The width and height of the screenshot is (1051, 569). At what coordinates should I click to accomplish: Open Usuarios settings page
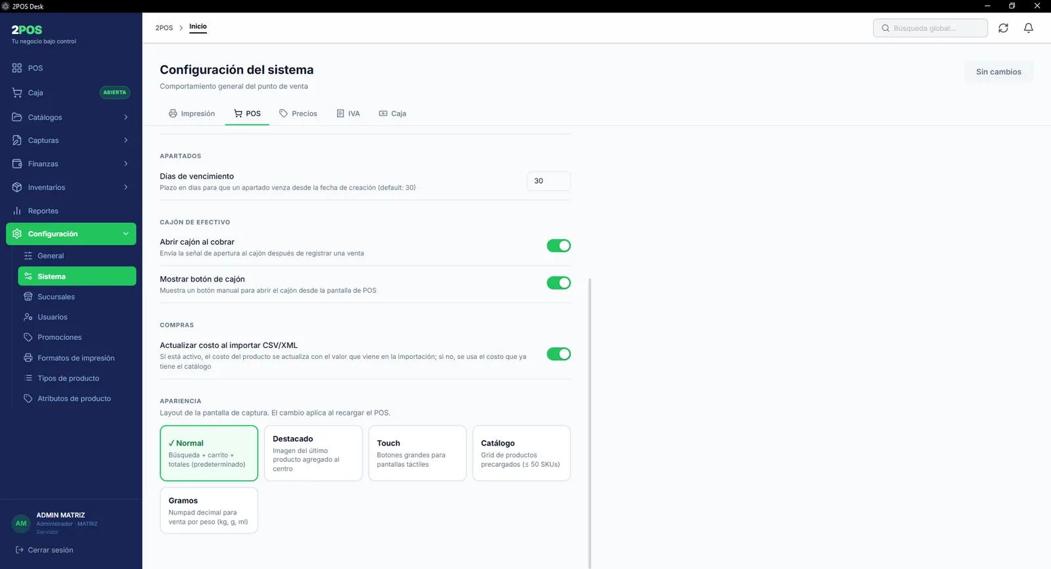coord(77,317)
